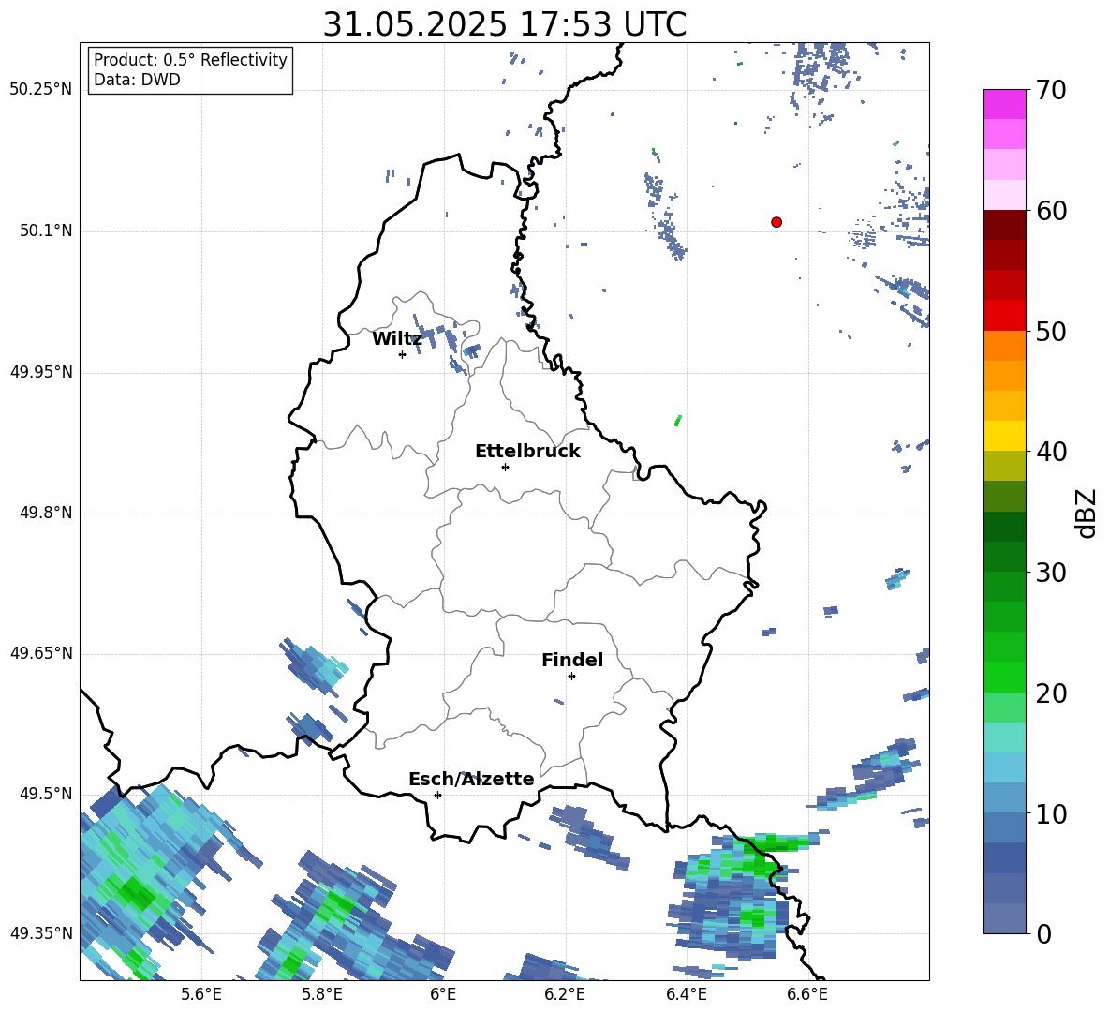Click the Ettelbruck station cross marker
The image size is (1109, 1013).
(x=505, y=467)
